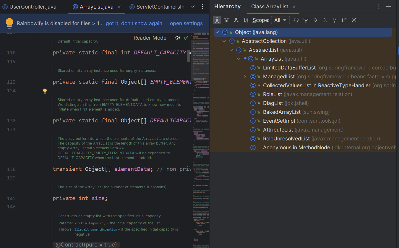Select CollectedValuesList in ReactiveTypeHandler
This screenshot has width=399, height=248.
303,85
